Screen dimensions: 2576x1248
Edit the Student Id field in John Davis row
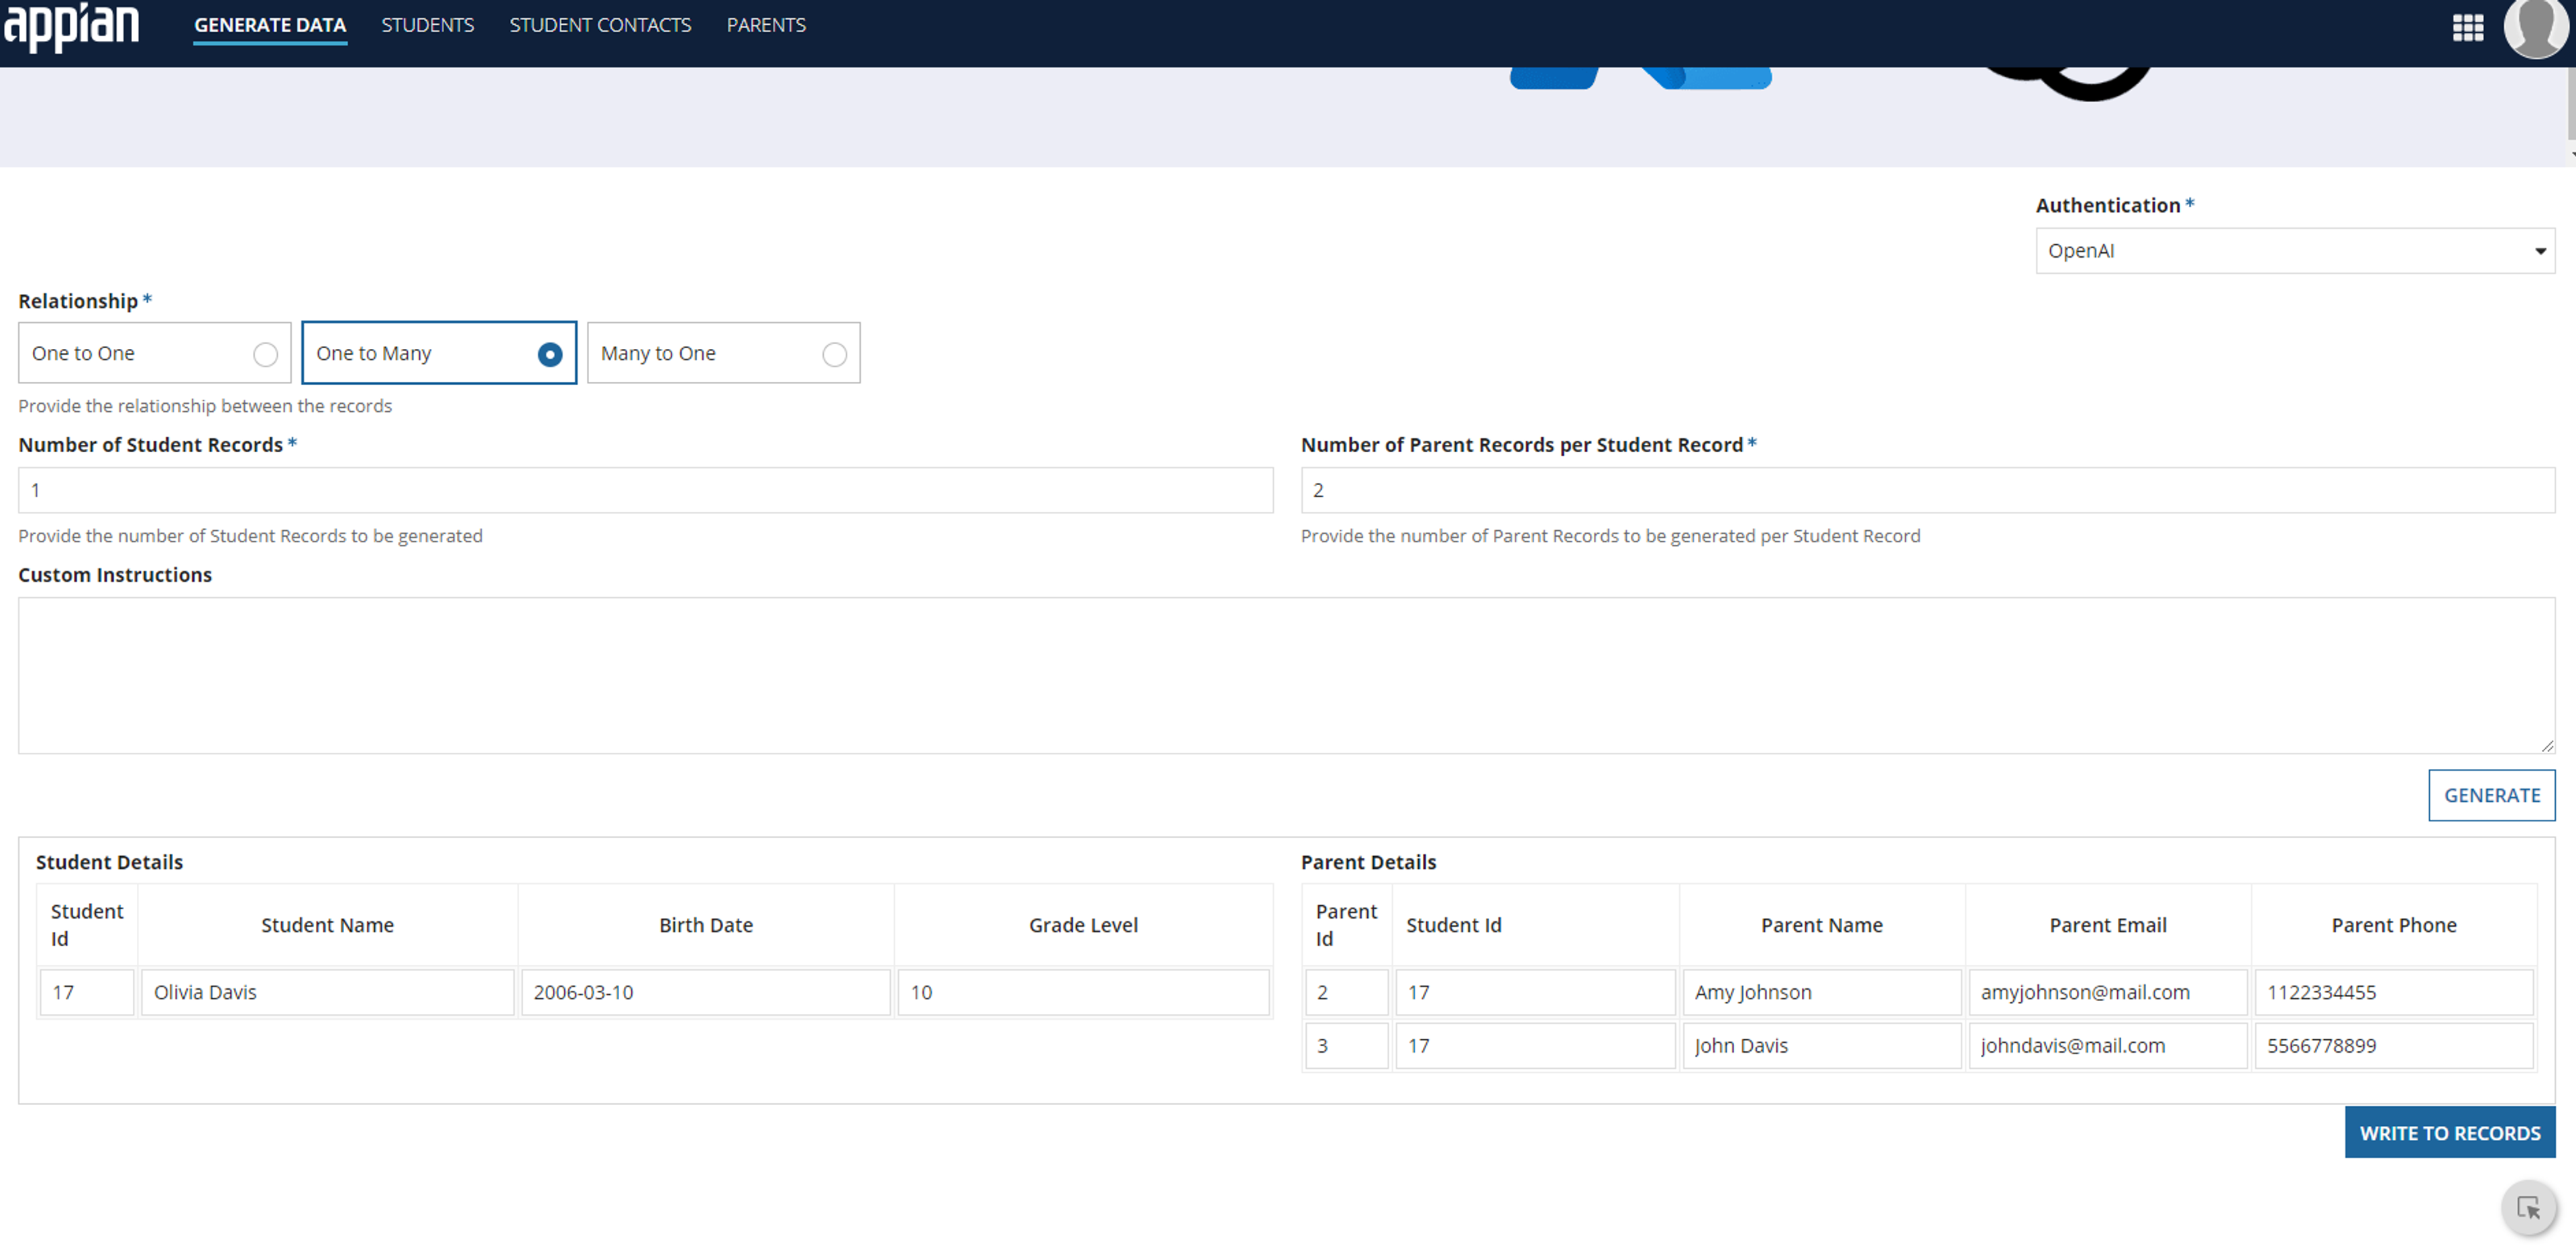1535,1045
